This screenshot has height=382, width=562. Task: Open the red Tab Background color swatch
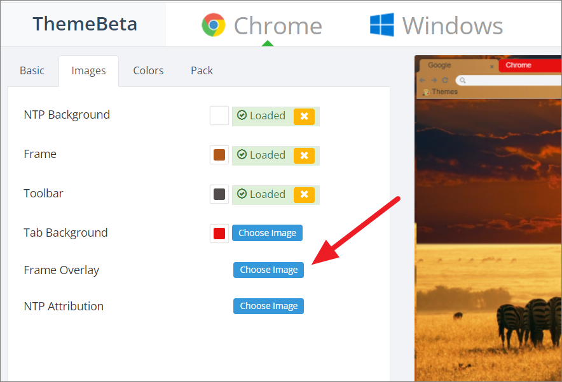219,234
